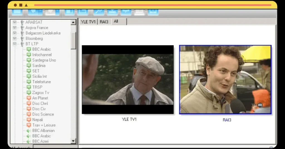Click the green TV icon for Sicilia Int

pos(29,76)
